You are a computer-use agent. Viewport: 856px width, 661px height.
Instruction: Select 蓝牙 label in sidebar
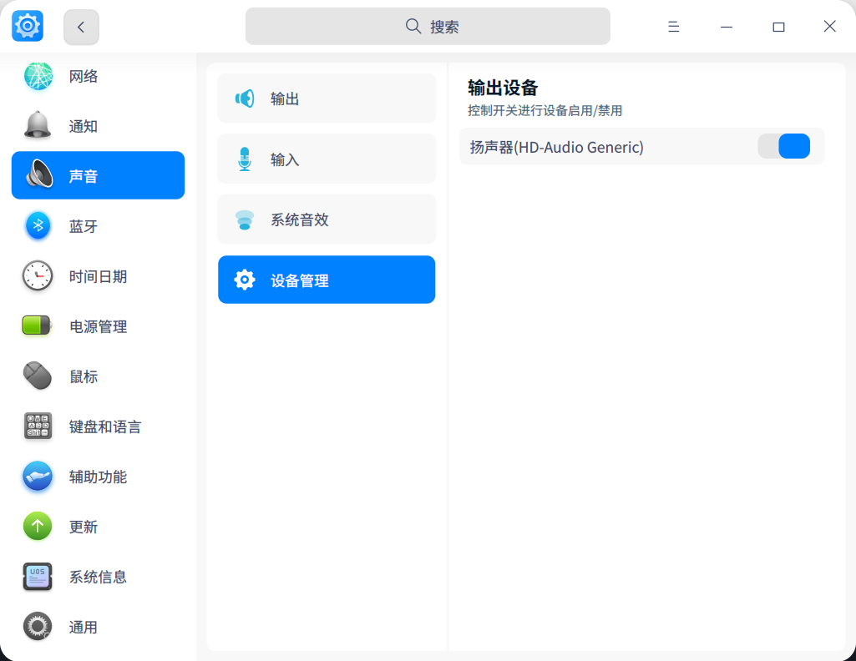click(x=84, y=226)
